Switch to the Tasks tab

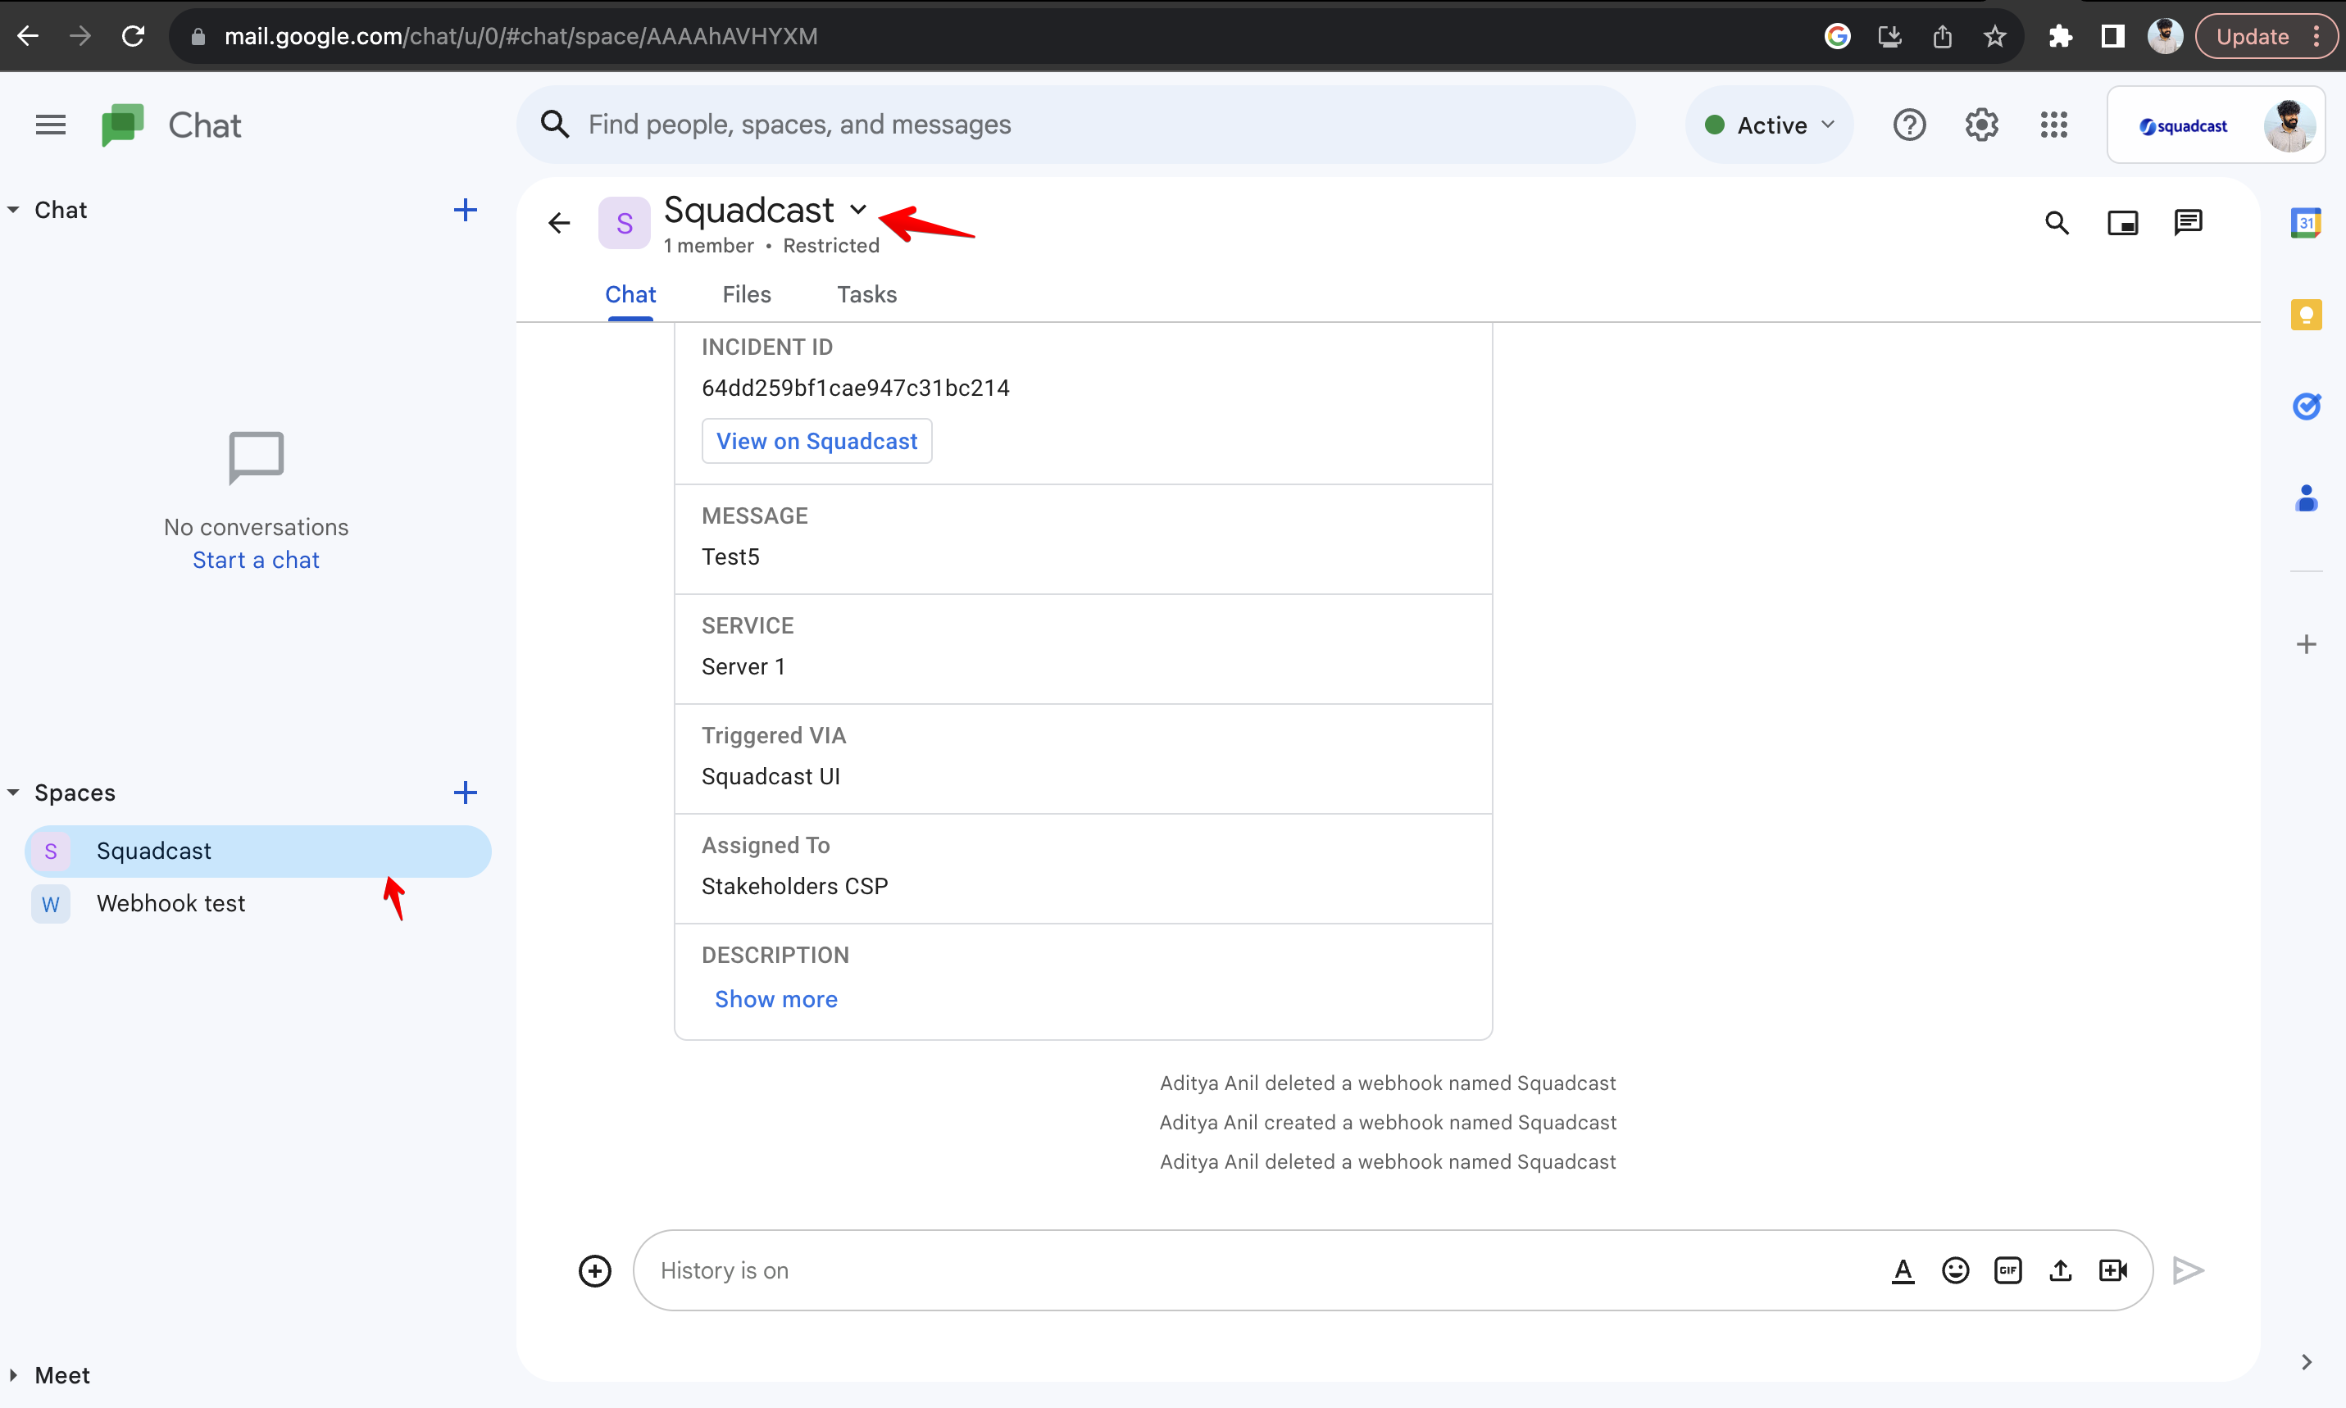tap(866, 294)
